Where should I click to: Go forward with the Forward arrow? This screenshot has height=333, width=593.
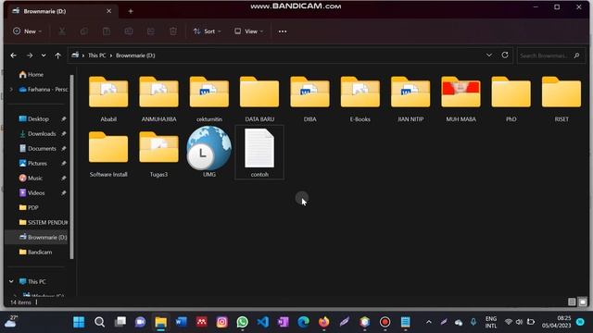30,55
